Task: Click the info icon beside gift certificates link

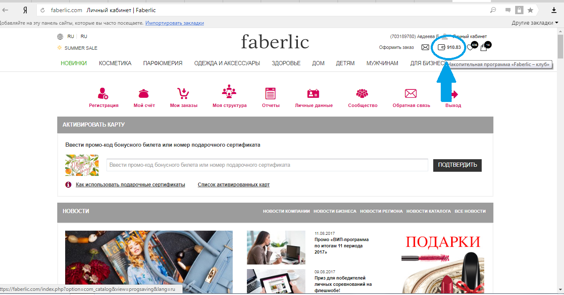Action: tap(69, 185)
